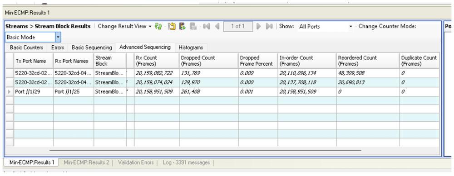
Task: Go to first results page
Action: [x=207, y=26]
